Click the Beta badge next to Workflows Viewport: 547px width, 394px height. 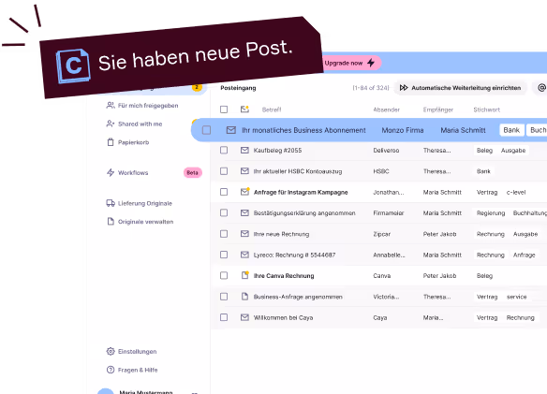(193, 172)
